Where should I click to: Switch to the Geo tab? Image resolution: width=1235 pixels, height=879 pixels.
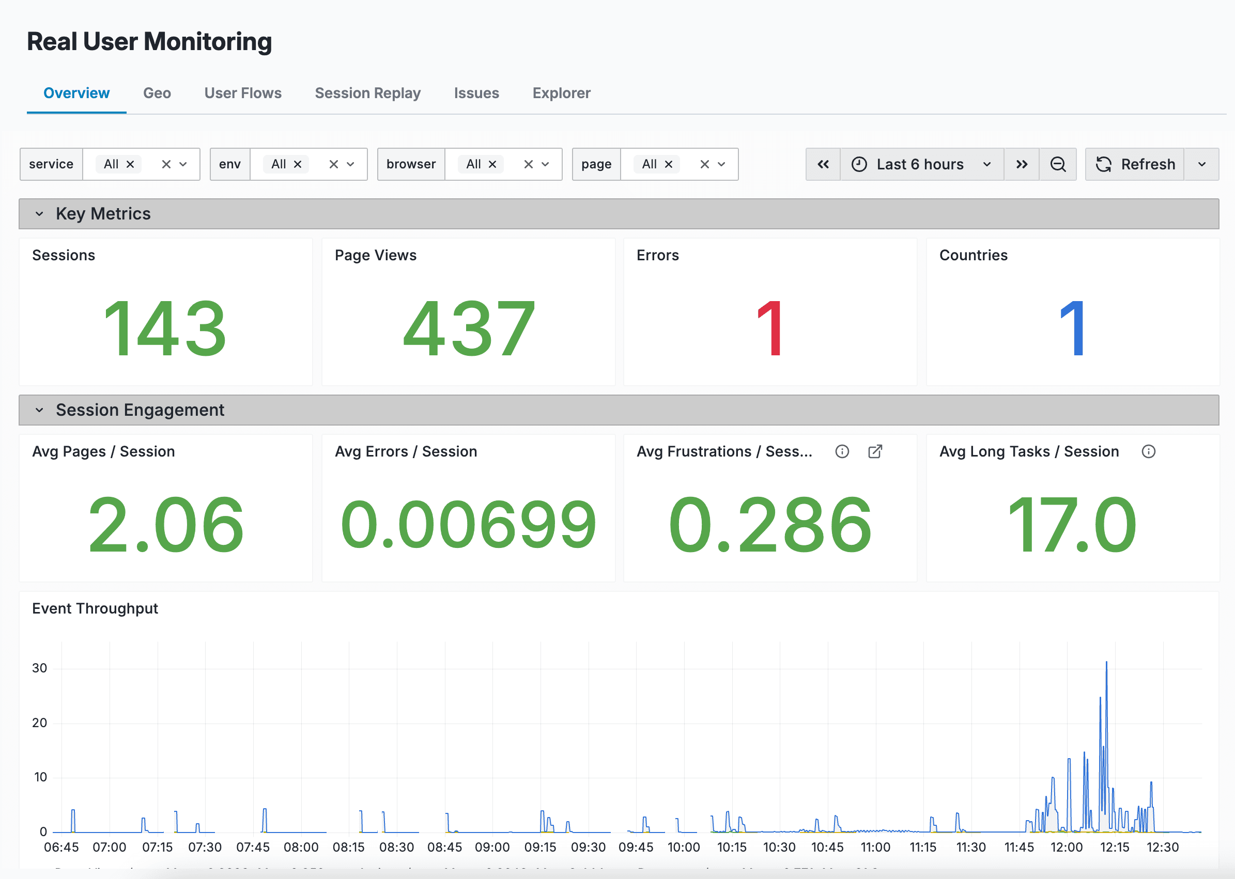point(157,93)
